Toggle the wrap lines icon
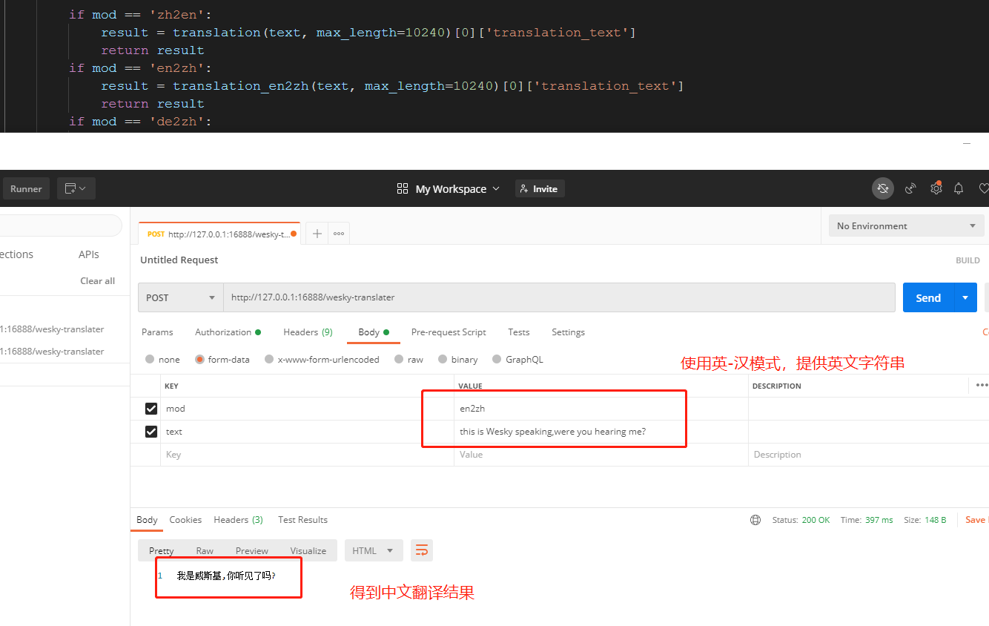 click(422, 550)
